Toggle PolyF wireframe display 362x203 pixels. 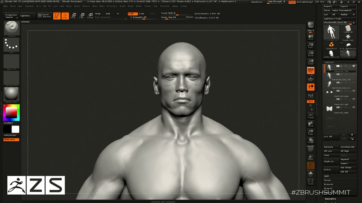tap(311, 149)
